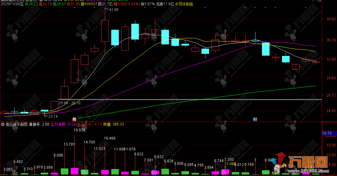Click the low price 低28.67
This screenshot has height=176, width=337.
[59, 4]
